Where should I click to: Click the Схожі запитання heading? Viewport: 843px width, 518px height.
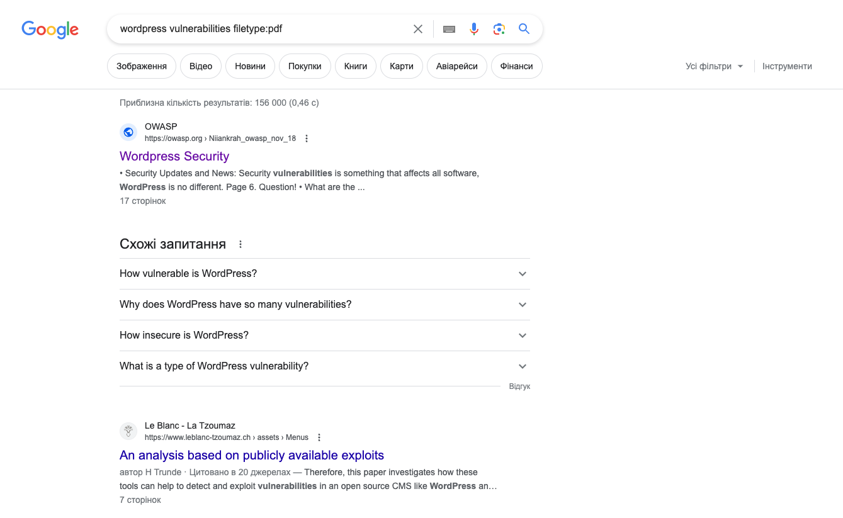point(173,244)
